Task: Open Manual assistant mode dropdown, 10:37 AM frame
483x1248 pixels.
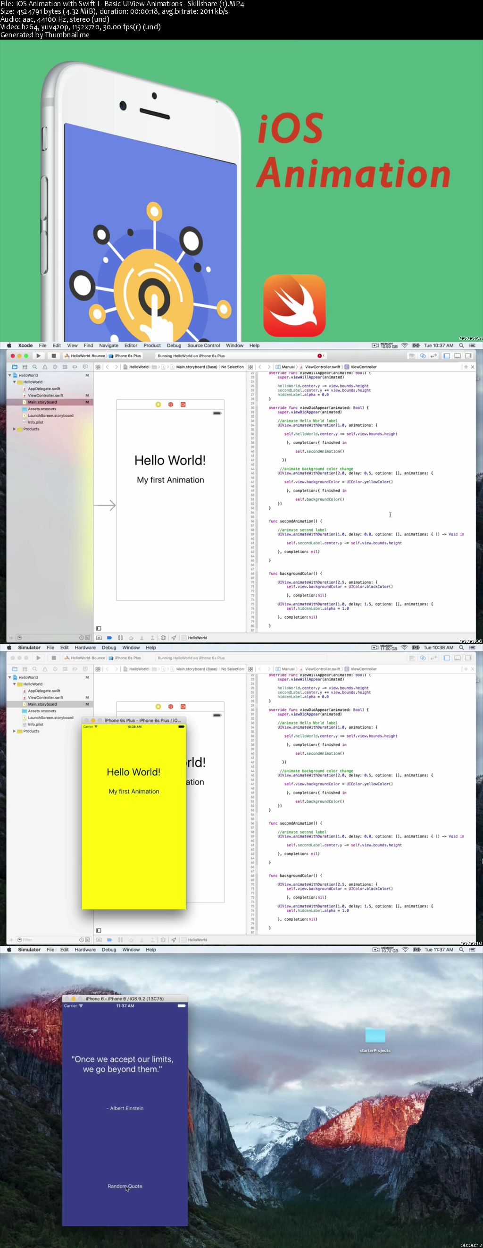Action: pyautogui.click(x=285, y=367)
